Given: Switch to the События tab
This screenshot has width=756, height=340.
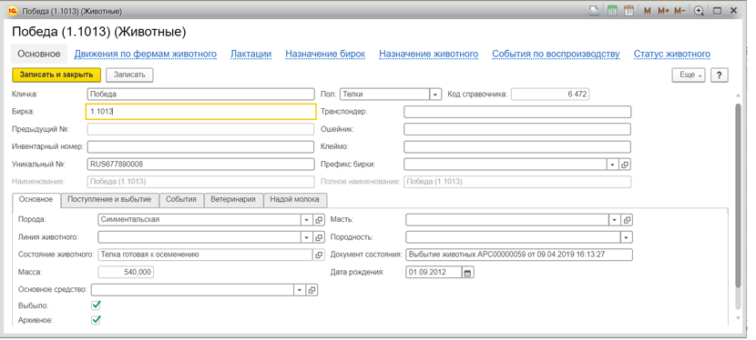Looking at the screenshot, I should click(x=181, y=199).
